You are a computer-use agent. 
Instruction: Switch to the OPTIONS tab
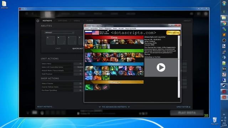point(63,21)
